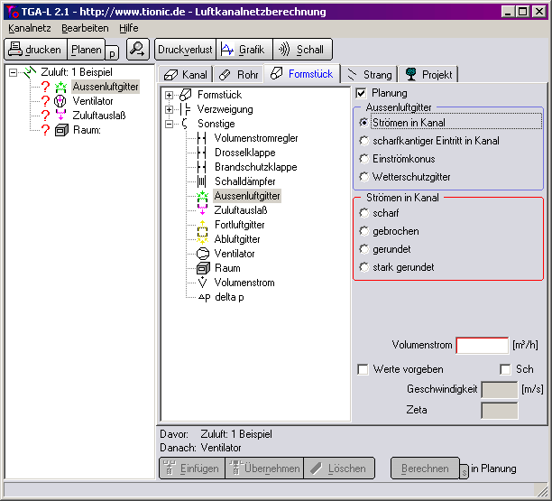Select the Wetterschutzgitter radio option
Viewport: 552px width, 501px height.
[364, 177]
